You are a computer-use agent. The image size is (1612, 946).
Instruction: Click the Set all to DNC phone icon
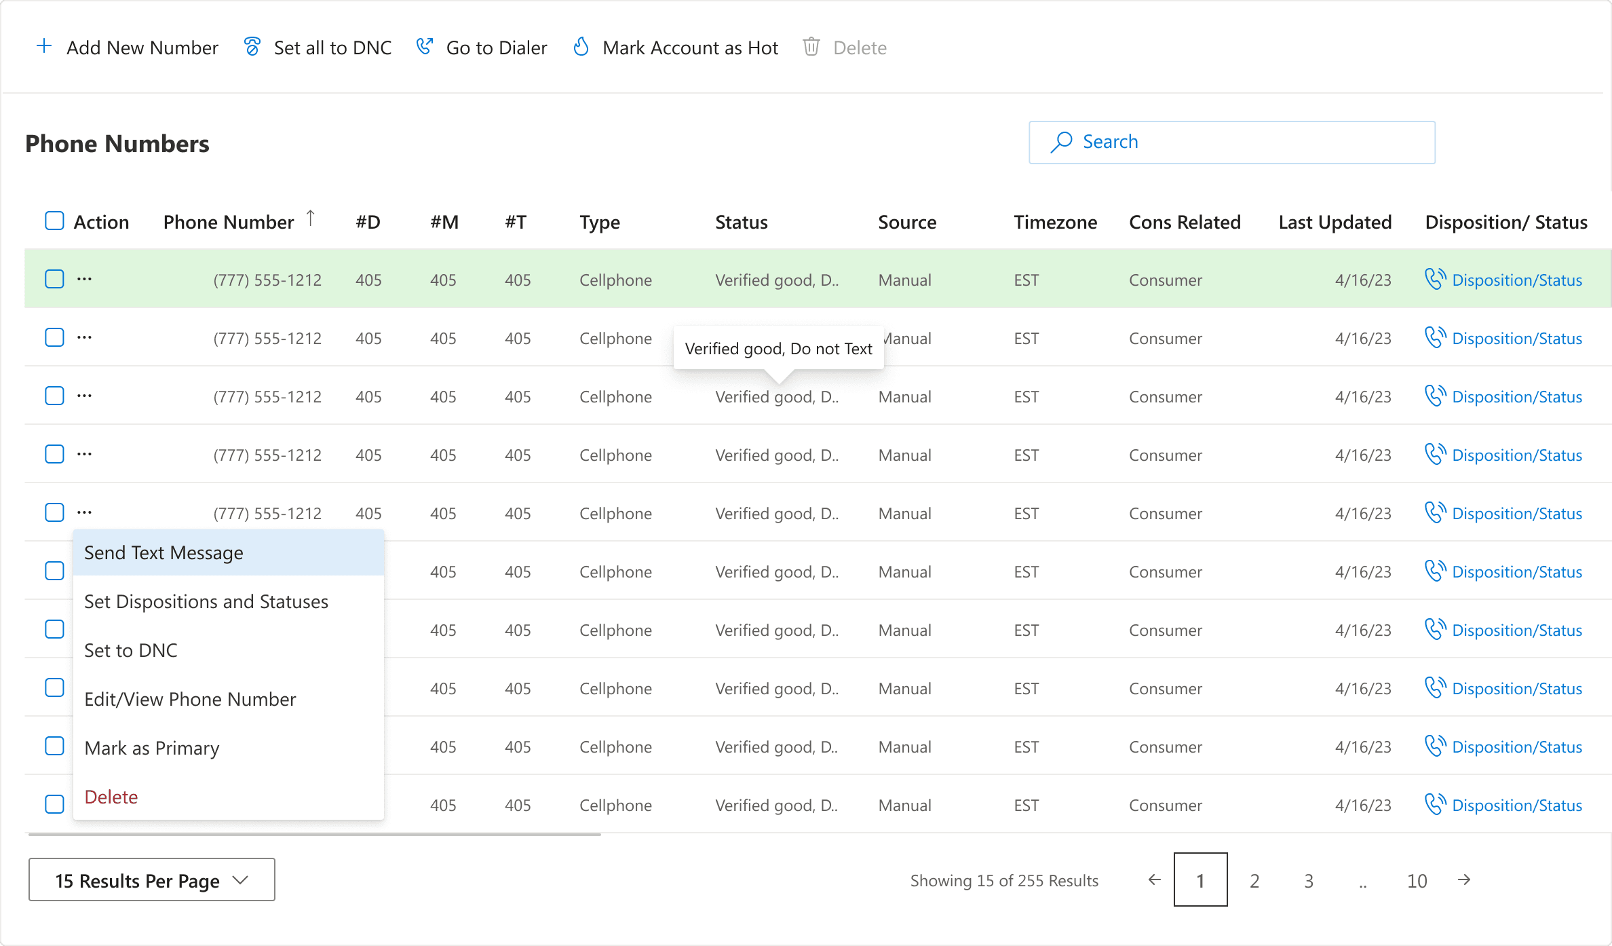click(x=252, y=47)
